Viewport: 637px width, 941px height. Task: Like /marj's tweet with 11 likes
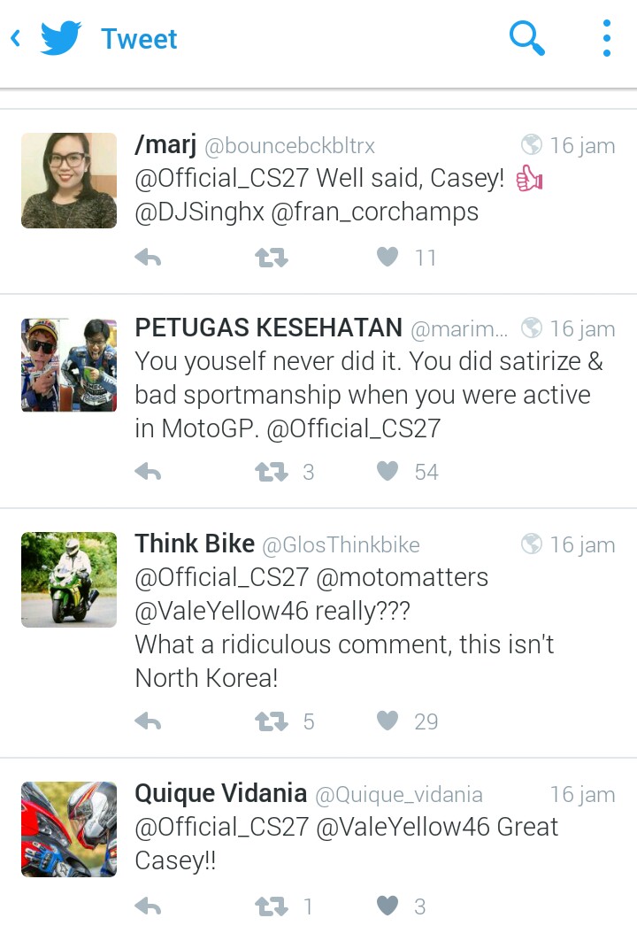(x=388, y=258)
